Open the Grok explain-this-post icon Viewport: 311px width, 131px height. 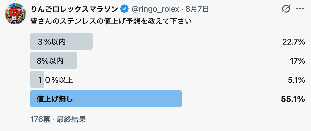tap(286, 9)
